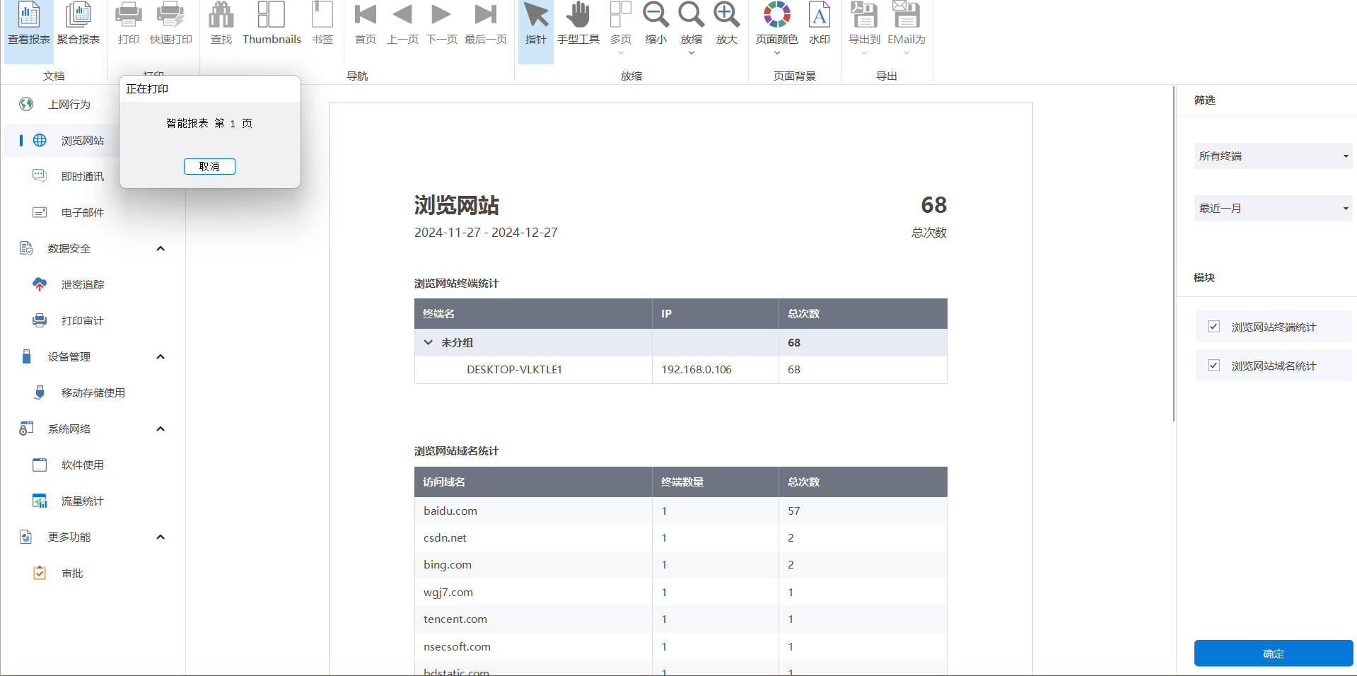Viewport: 1357px width, 676px height.
Task: Open the 打印审计 sidebar item
Action: point(82,320)
